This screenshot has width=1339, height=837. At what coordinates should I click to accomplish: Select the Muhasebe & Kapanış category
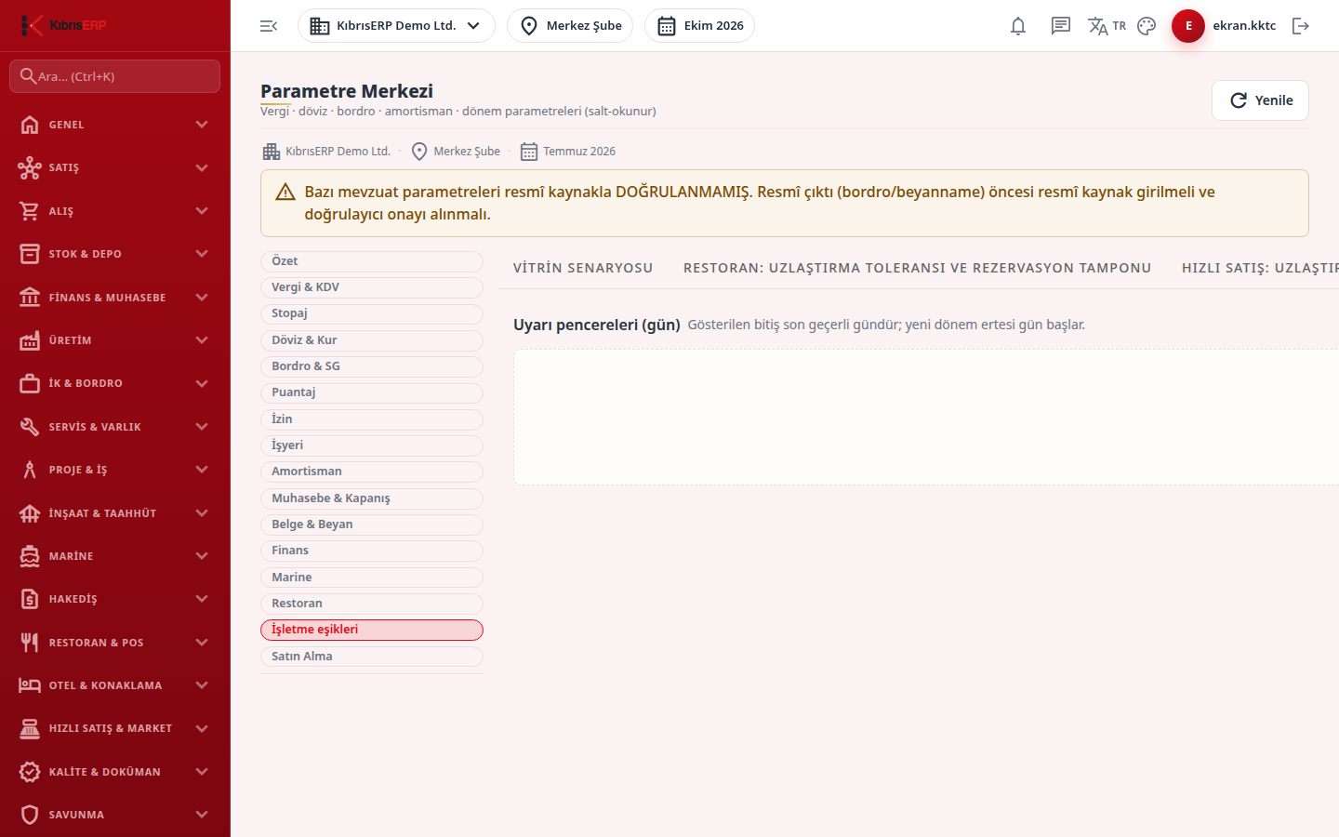tap(372, 498)
